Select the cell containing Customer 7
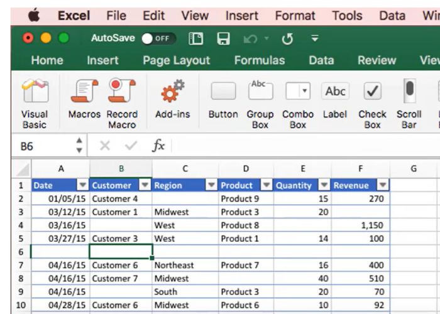 [121, 278]
